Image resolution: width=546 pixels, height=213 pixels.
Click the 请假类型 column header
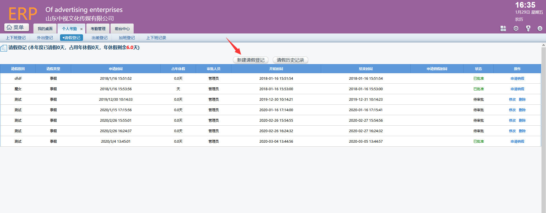click(53, 69)
